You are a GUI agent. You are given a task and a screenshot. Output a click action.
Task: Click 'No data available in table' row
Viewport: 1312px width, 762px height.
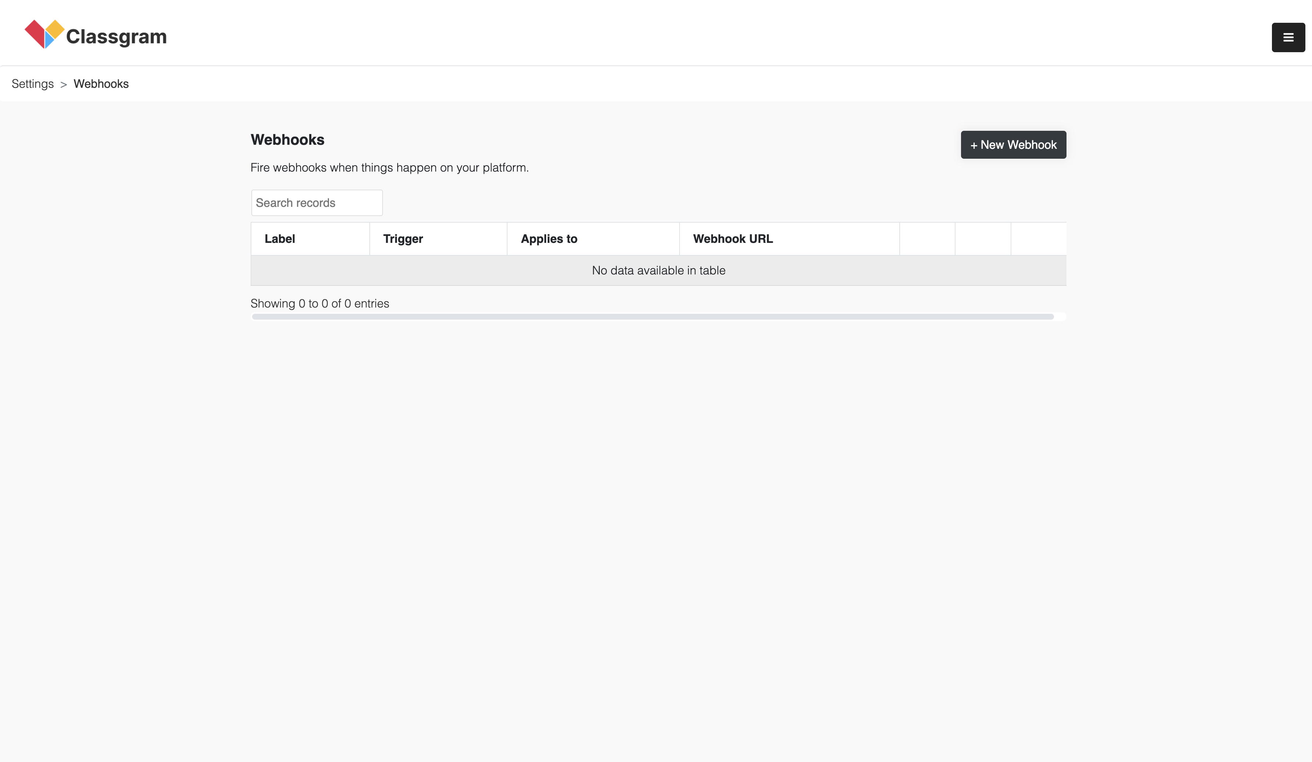click(659, 270)
